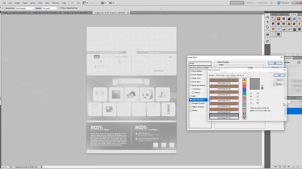Image resolution: width=302 pixels, height=169 pixels.
Task: Enable the Gradient Overlay effect
Action: point(191,103)
